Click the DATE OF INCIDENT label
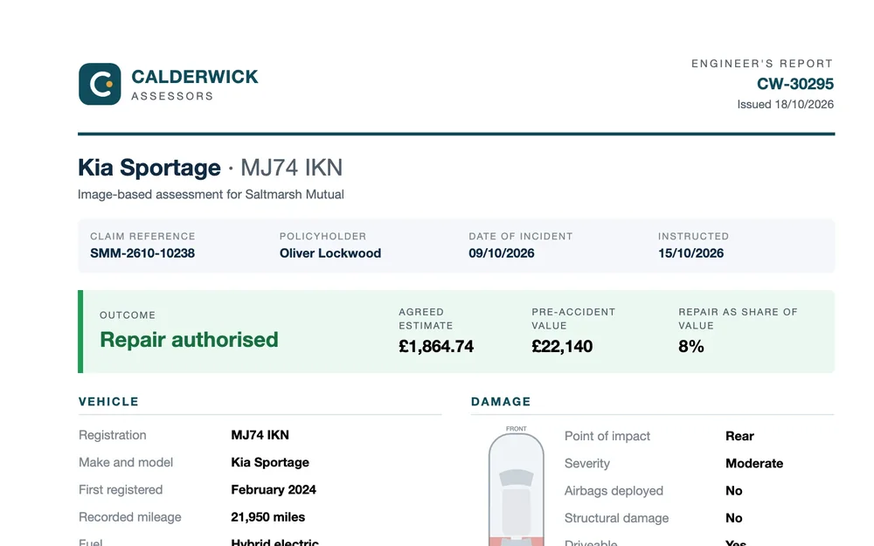The image size is (874, 546). coord(521,236)
